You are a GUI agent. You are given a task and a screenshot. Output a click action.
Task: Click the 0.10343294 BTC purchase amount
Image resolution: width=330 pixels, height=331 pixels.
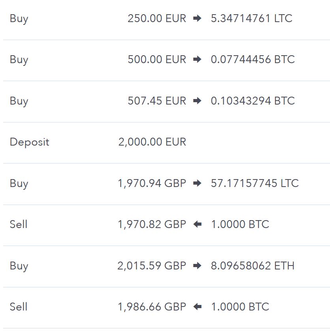pyautogui.click(x=253, y=101)
